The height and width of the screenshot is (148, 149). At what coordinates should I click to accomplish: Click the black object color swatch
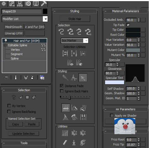45,11
